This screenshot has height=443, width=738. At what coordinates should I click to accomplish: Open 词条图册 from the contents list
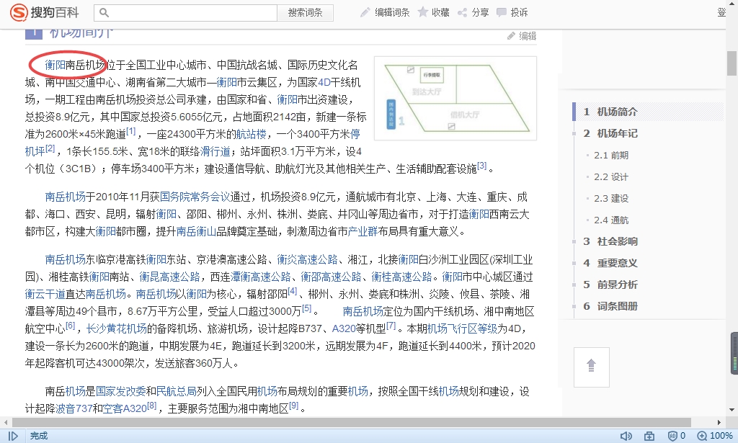(x=617, y=306)
